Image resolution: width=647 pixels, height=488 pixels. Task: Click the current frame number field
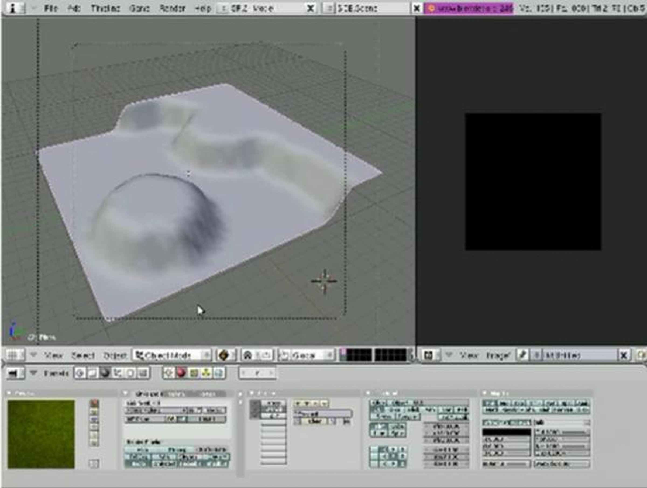coord(257,373)
